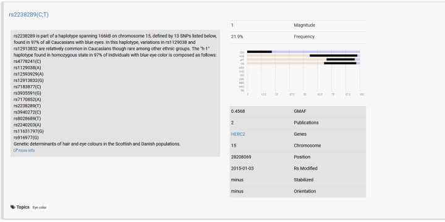
Task: Click the beige portion of the HCB bar
Action: (278, 55)
